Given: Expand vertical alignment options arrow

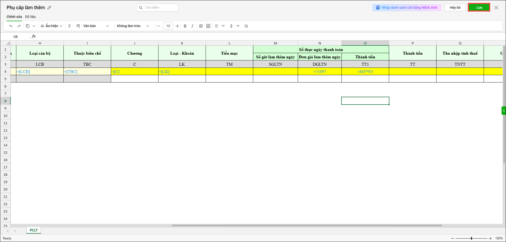Looking at the screenshot, I should tap(238, 26).
